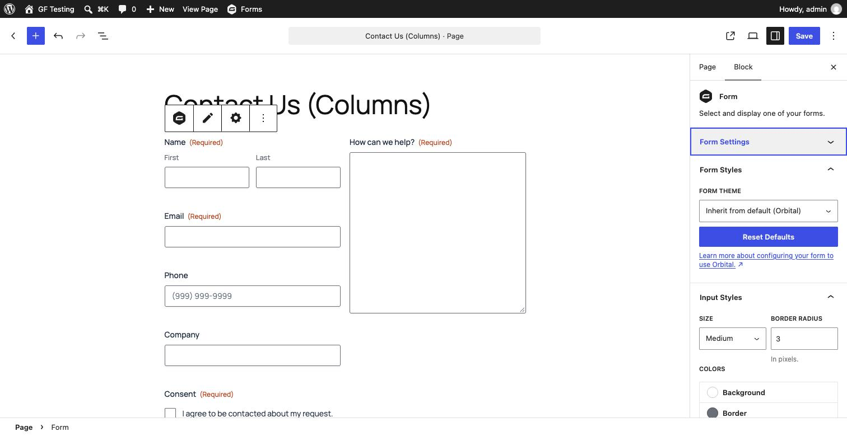
Task: Open form settings gear in block toolbar
Action: (236, 118)
